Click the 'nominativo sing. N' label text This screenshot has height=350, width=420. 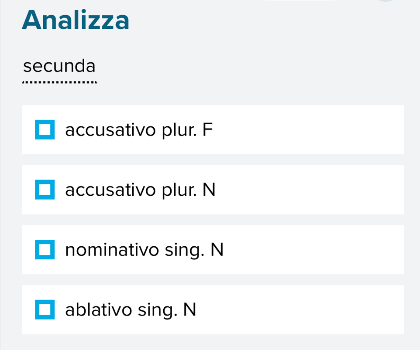144,250
